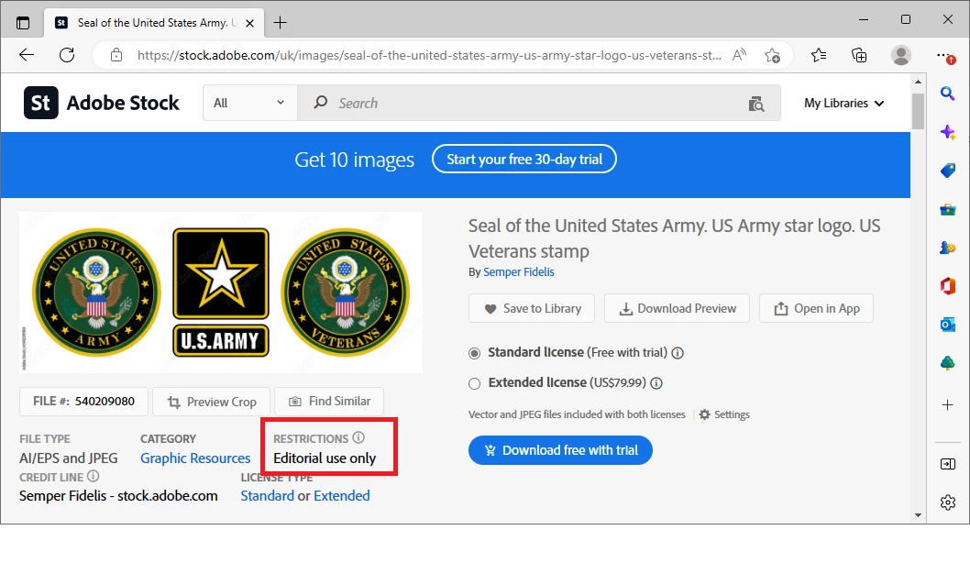Go to Adobe Stock home logo
Image resolution: width=970 pixels, height=563 pixels.
102,103
